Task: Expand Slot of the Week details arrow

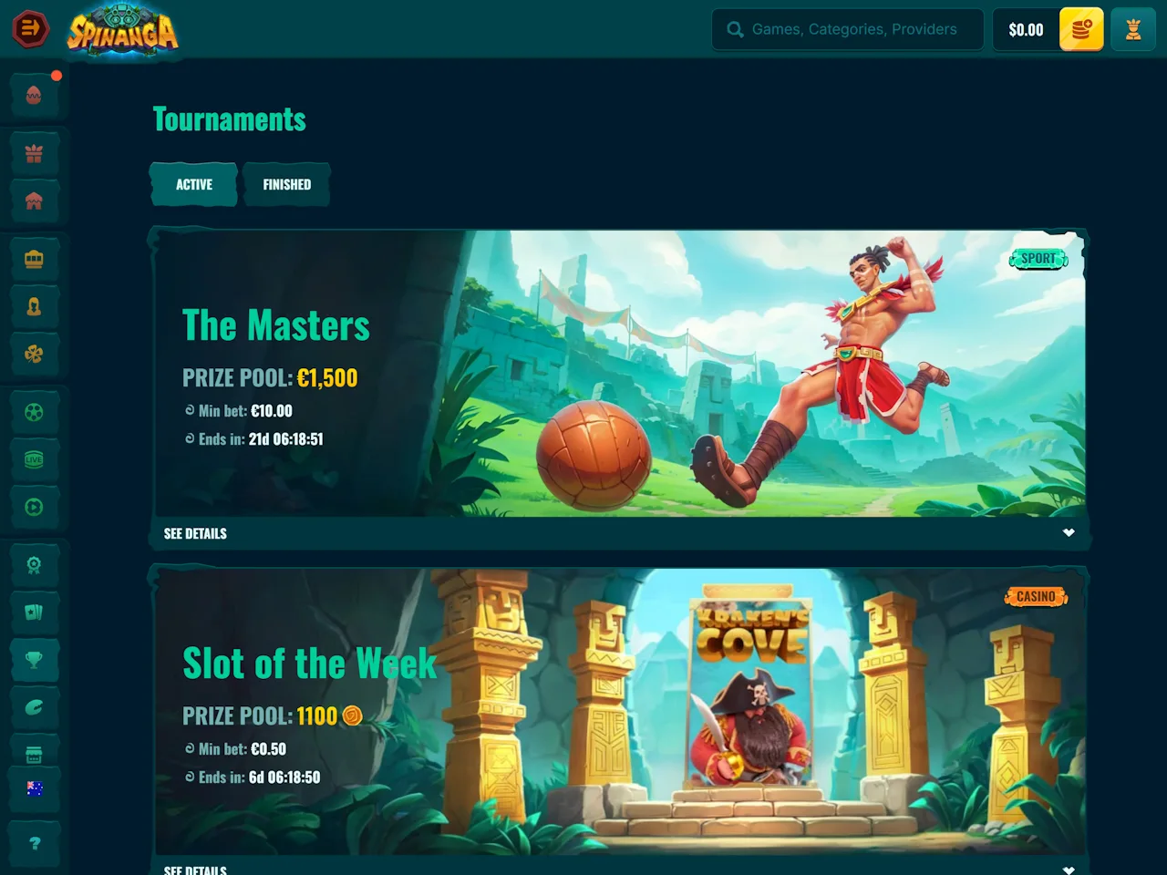Action: 1069,870
